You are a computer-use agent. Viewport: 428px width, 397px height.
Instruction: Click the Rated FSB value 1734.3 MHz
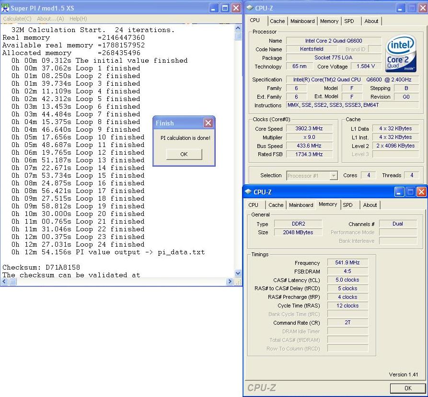click(x=309, y=154)
